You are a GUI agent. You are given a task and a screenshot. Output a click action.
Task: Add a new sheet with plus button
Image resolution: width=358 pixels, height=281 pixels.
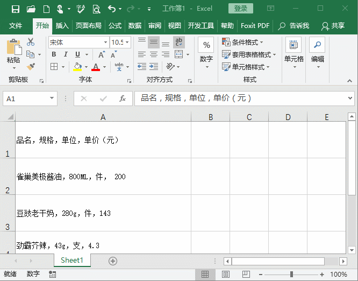(x=113, y=261)
